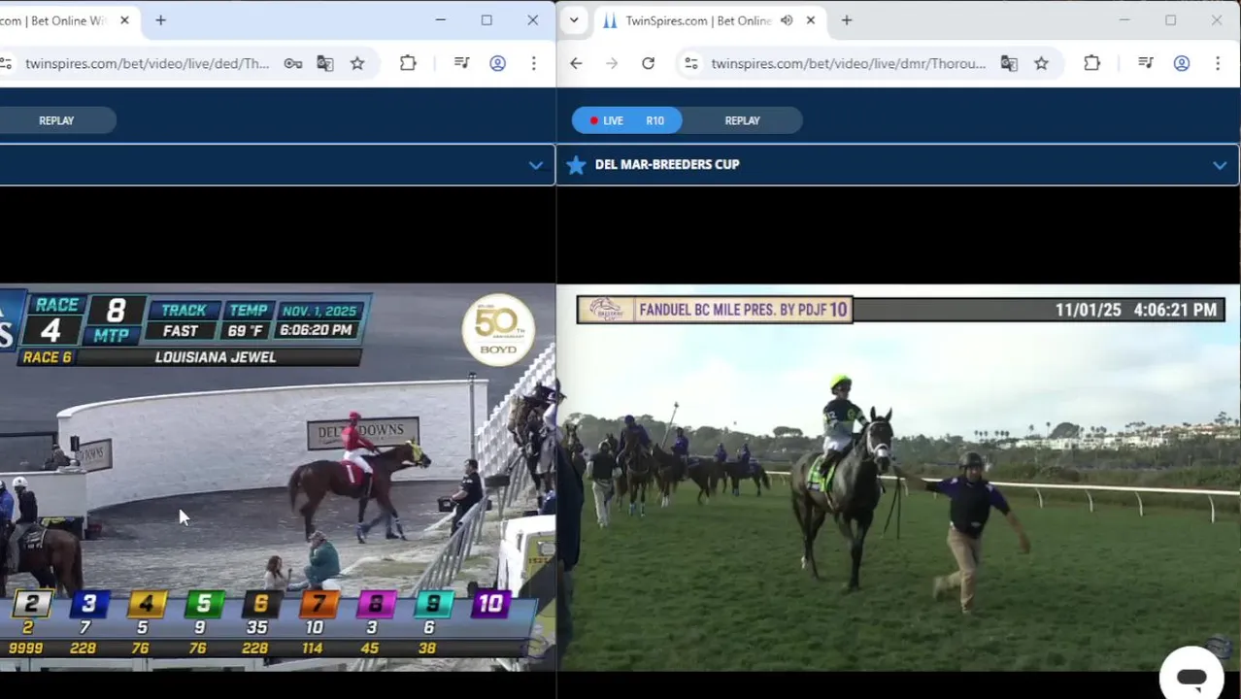Click REPLAY tab in left window

pyautogui.click(x=56, y=120)
